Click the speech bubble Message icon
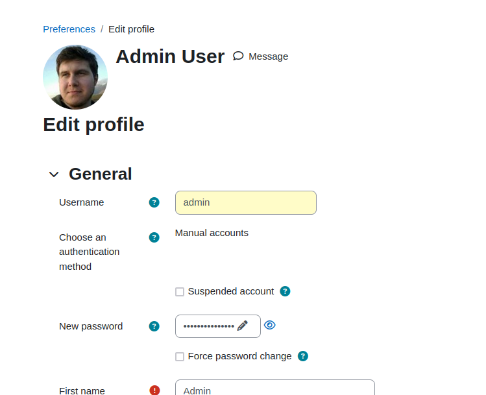Viewport: 486px width, 395px height. pos(238,56)
